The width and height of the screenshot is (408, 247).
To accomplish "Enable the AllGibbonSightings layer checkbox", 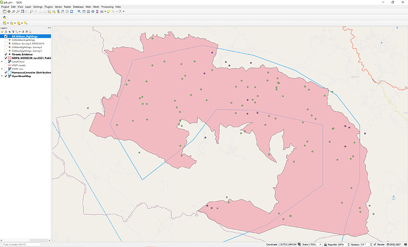I will [6, 40].
